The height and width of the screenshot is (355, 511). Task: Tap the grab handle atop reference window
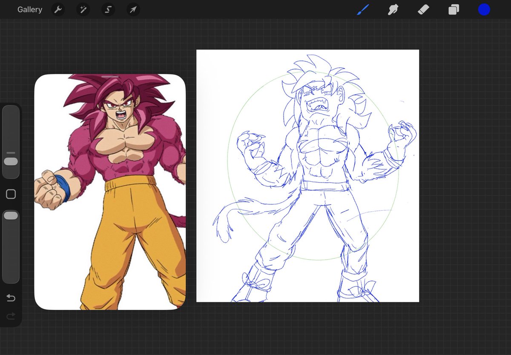pos(110,77)
